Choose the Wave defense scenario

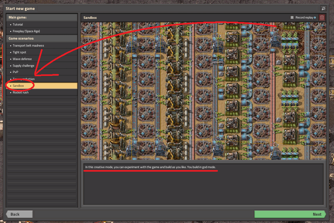[42, 59]
